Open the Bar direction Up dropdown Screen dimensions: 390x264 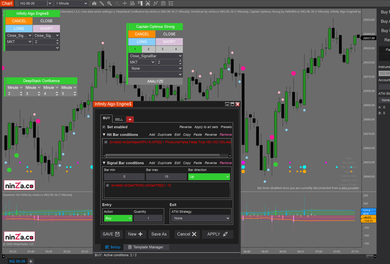[209, 176]
